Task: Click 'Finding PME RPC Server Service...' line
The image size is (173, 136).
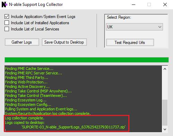Action: tap(34, 73)
